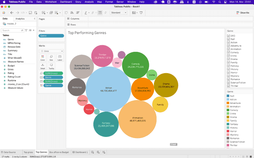Uncheck the Drama genre filter

coord(229,59)
